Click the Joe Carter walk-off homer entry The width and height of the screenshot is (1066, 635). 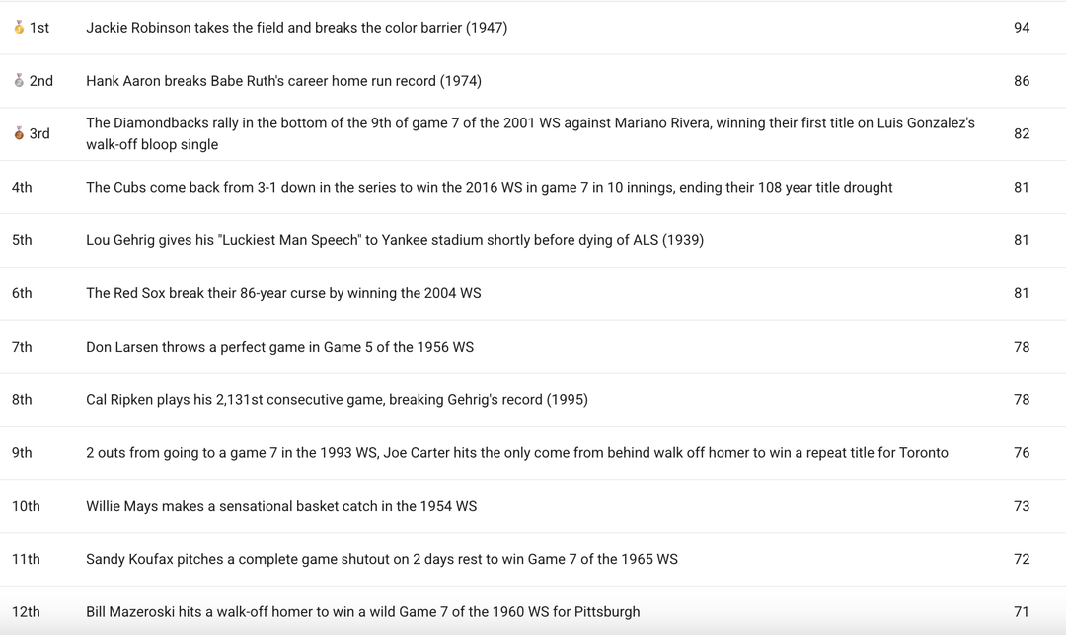[516, 453]
